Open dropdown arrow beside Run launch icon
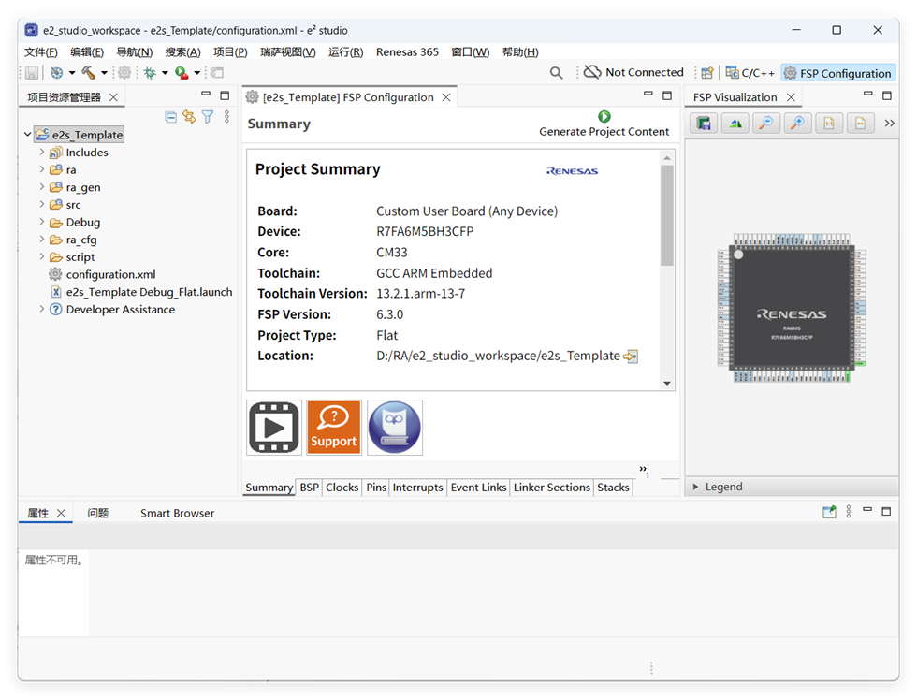Image resolution: width=917 pixels, height=699 pixels. 197,73
